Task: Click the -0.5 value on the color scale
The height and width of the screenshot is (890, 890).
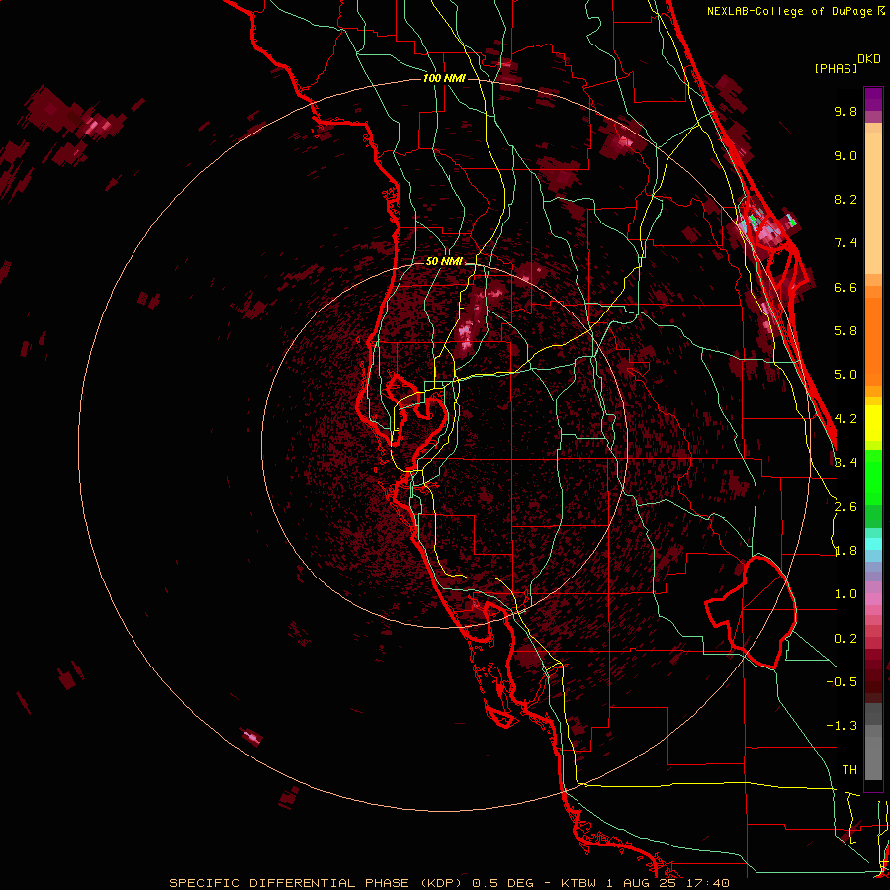Action: (842, 682)
